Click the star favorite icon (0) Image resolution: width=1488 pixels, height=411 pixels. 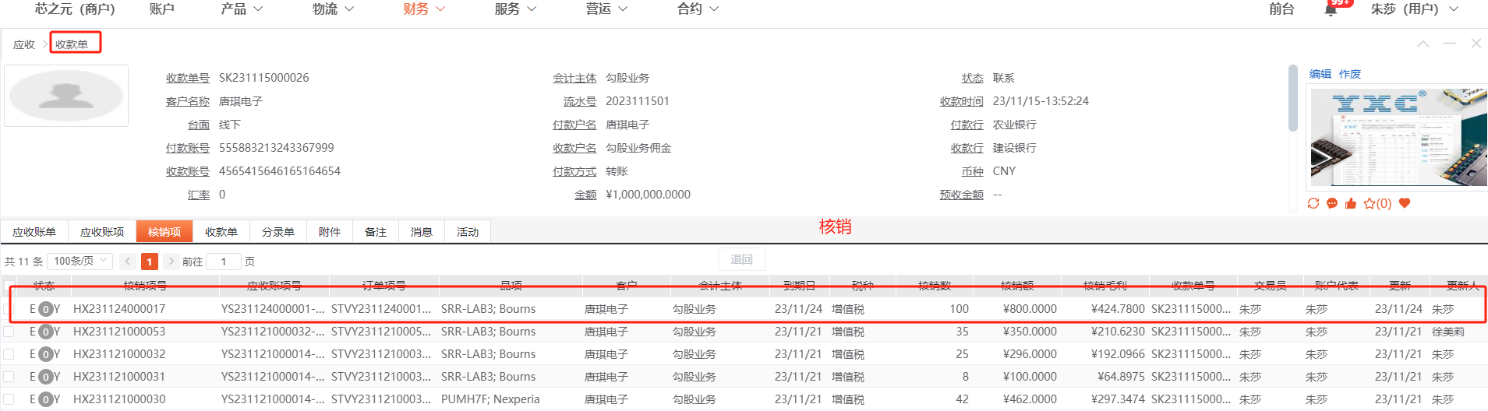[x=1377, y=203]
